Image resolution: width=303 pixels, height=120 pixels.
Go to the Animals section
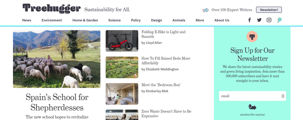[x=179, y=20]
